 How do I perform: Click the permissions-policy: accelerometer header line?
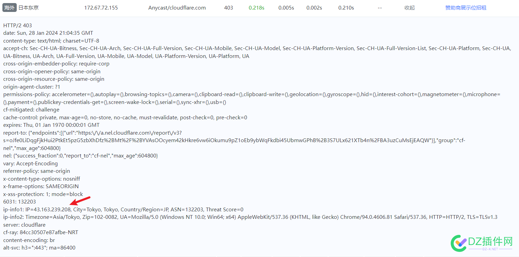point(252,98)
